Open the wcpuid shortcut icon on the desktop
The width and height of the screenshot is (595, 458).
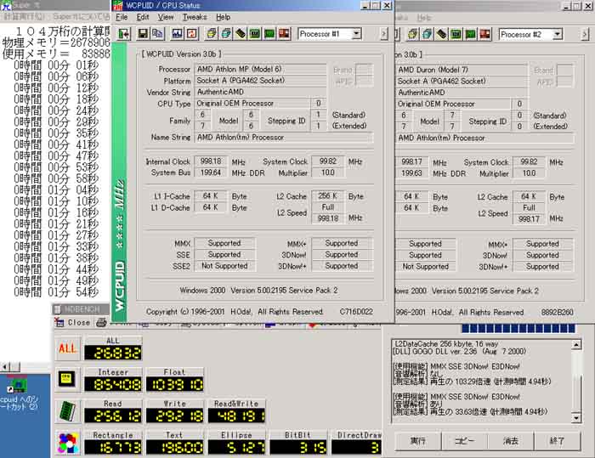click(18, 386)
